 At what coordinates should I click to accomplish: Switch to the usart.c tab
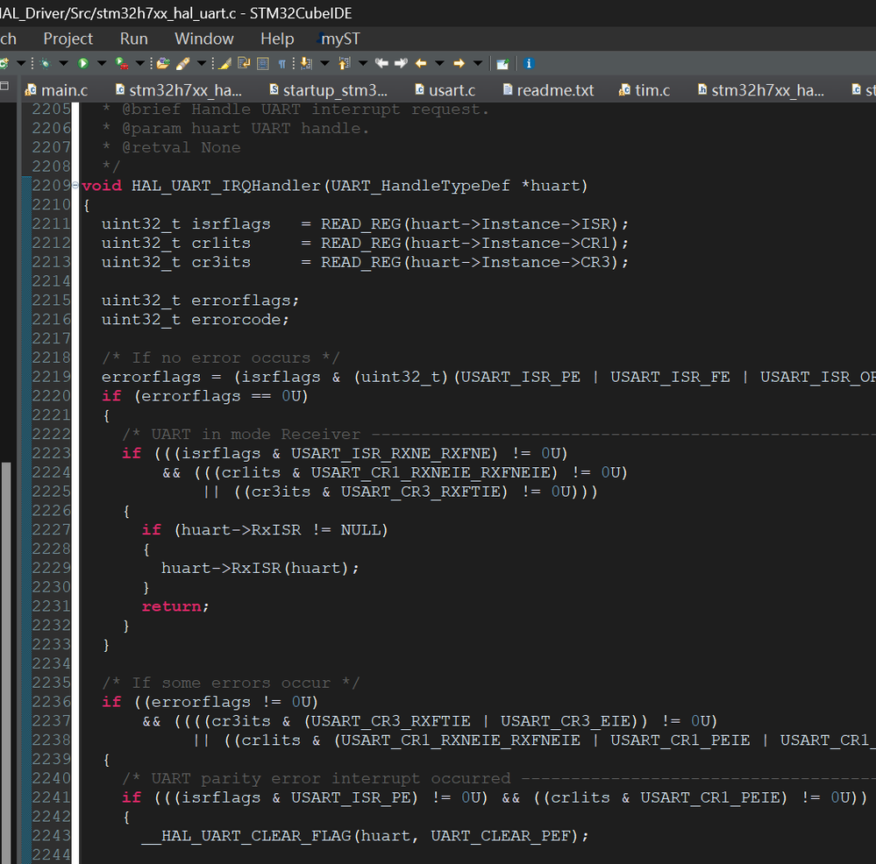pyautogui.click(x=451, y=90)
